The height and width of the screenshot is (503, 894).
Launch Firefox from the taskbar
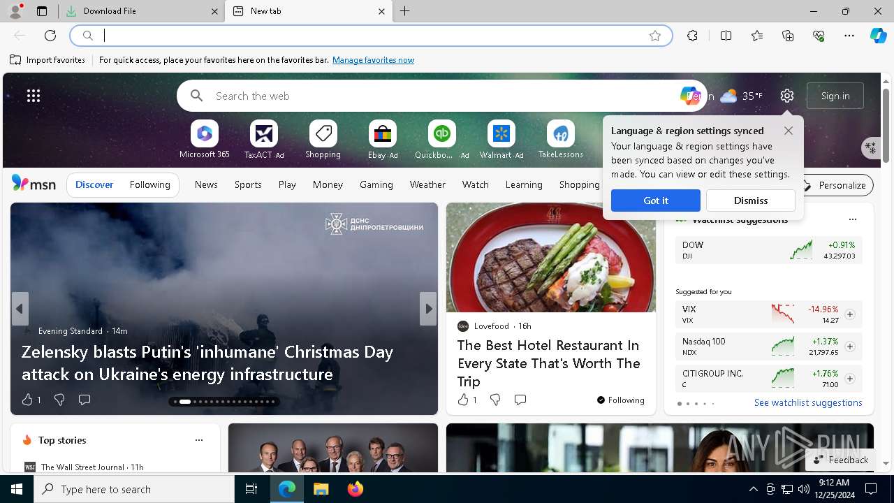click(356, 489)
